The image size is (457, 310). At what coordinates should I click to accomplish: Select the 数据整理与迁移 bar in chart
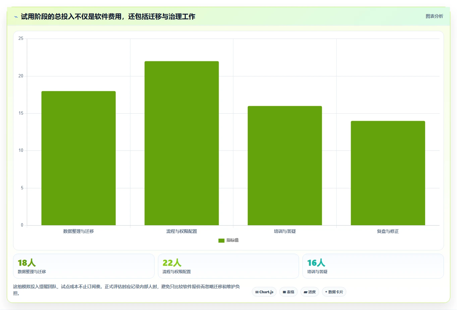point(78,158)
